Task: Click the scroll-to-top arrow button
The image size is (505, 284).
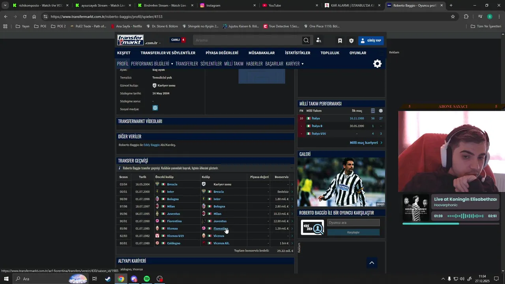Action: point(371,263)
